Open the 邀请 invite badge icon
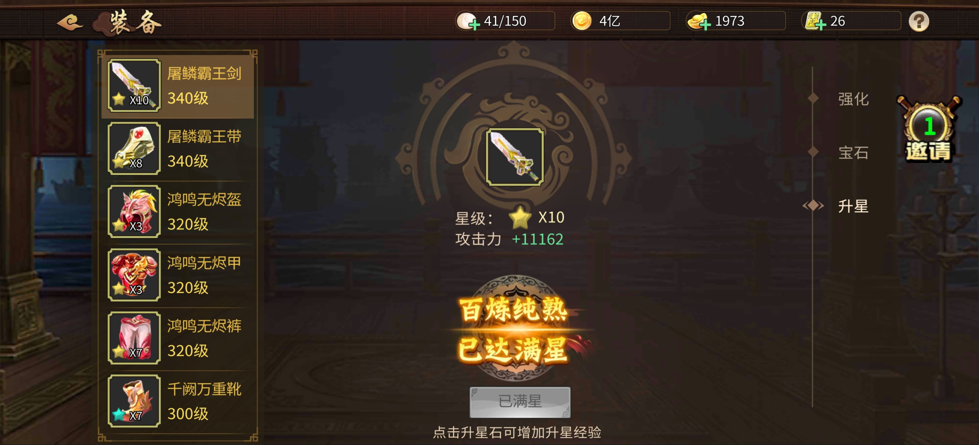979x445 pixels. click(928, 129)
